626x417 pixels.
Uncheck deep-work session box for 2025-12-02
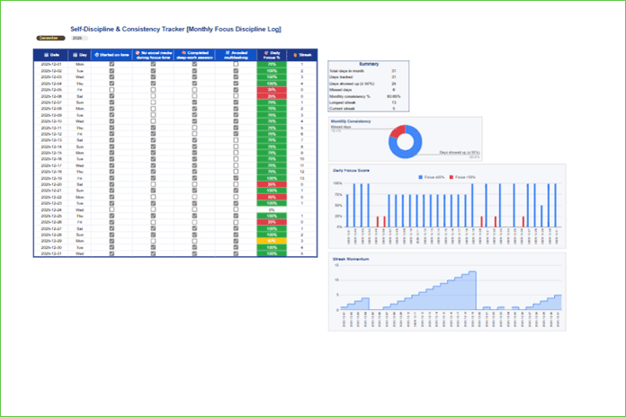pyautogui.click(x=194, y=71)
